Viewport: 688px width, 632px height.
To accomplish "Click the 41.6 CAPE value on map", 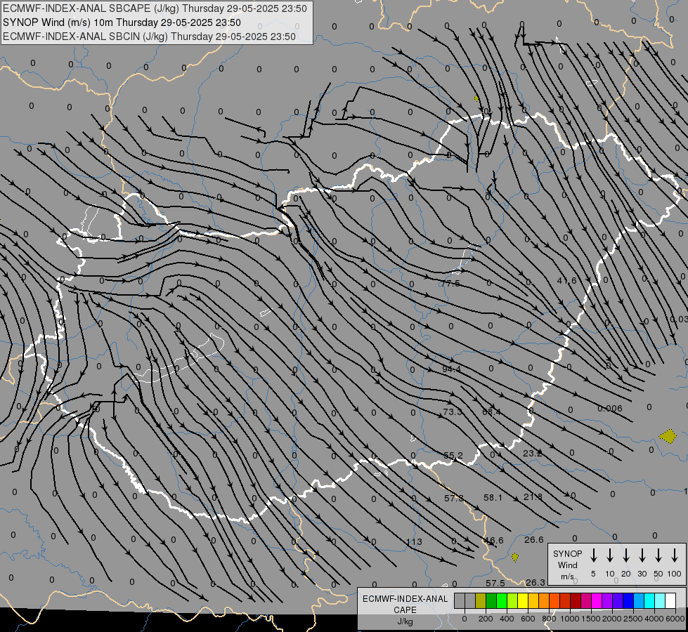I will pyautogui.click(x=567, y=281).
